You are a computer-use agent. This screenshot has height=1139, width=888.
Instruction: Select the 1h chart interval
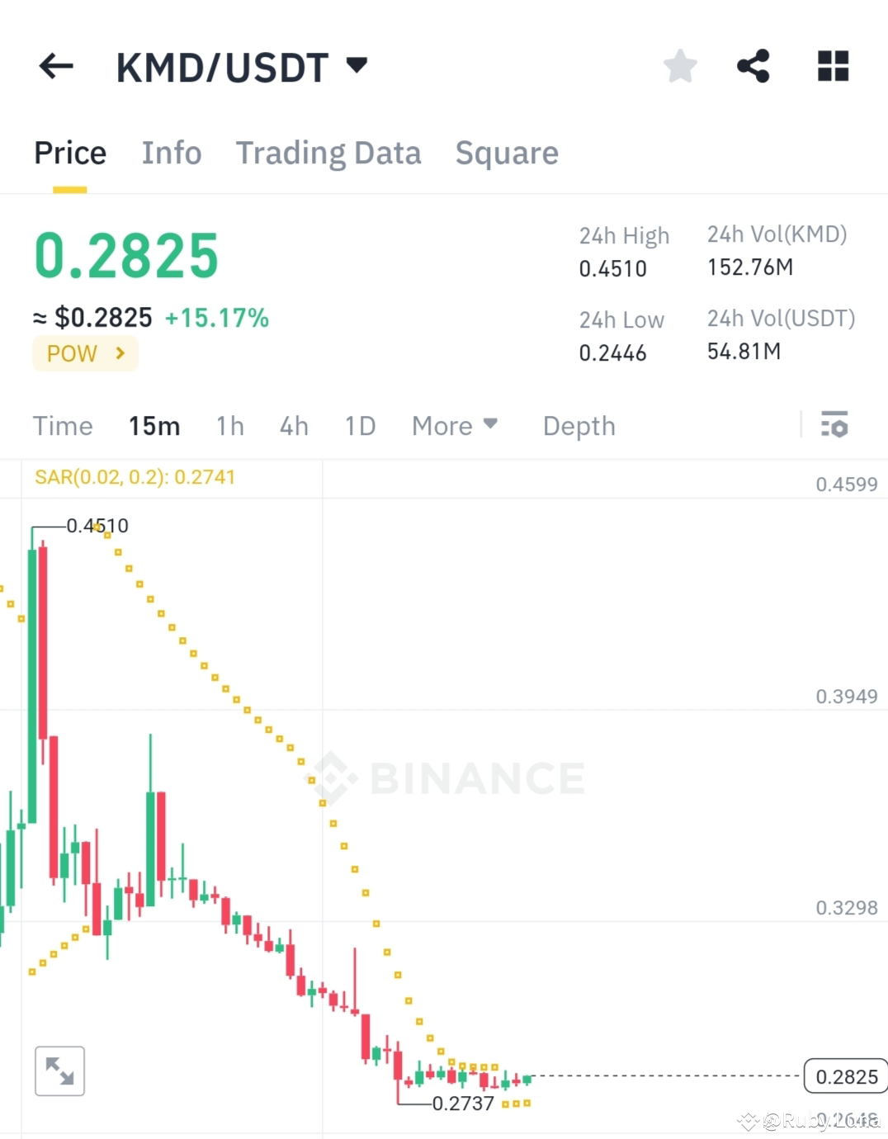(x=229, y=425)
